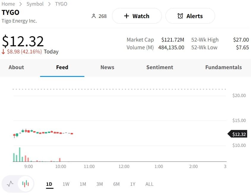The width and height of the screenshot is (251, 195).
Task: Select the 1D time range
Action: point(49,184)
